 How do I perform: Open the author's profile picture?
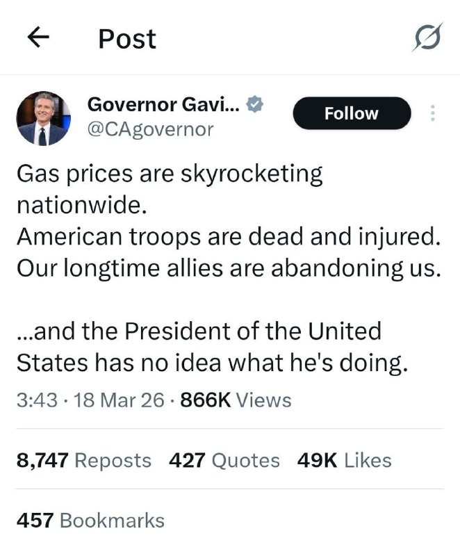(x=43, y=118)
